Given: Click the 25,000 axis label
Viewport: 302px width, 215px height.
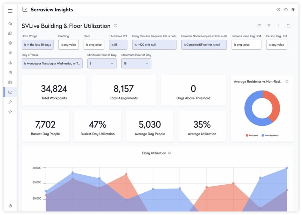Looking at the screenshot, I should 37,182.
